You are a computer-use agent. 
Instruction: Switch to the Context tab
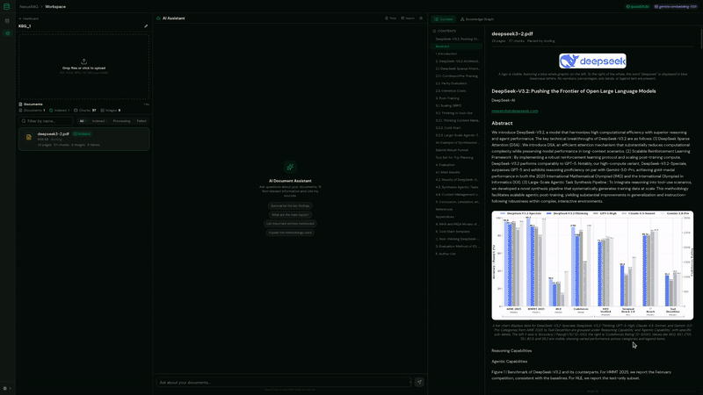click(x=444, y=19)
